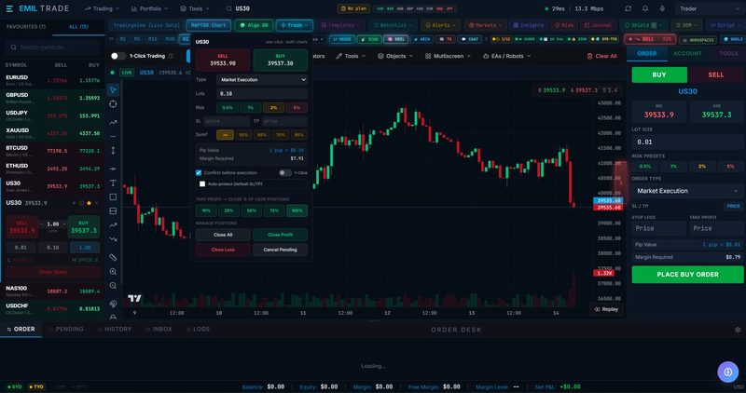Image resolution: width=746 pixels, height=393 pixels.
Task: Click the hamburger menu next to EMIL TRADE
Action: coord(9,8)
